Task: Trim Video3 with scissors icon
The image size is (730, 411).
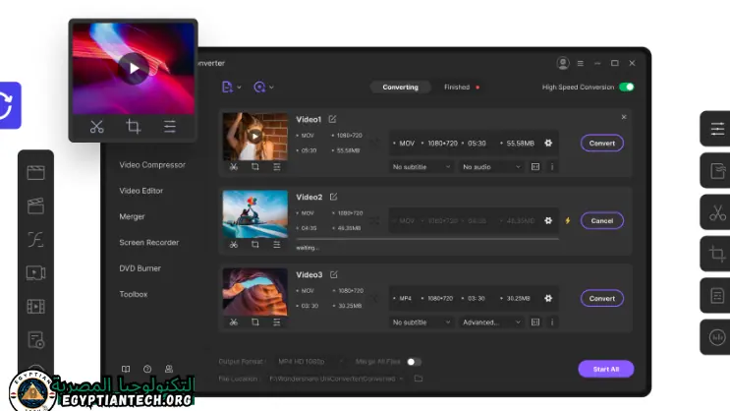Action: pyautogui.click(x=234, y=323)
